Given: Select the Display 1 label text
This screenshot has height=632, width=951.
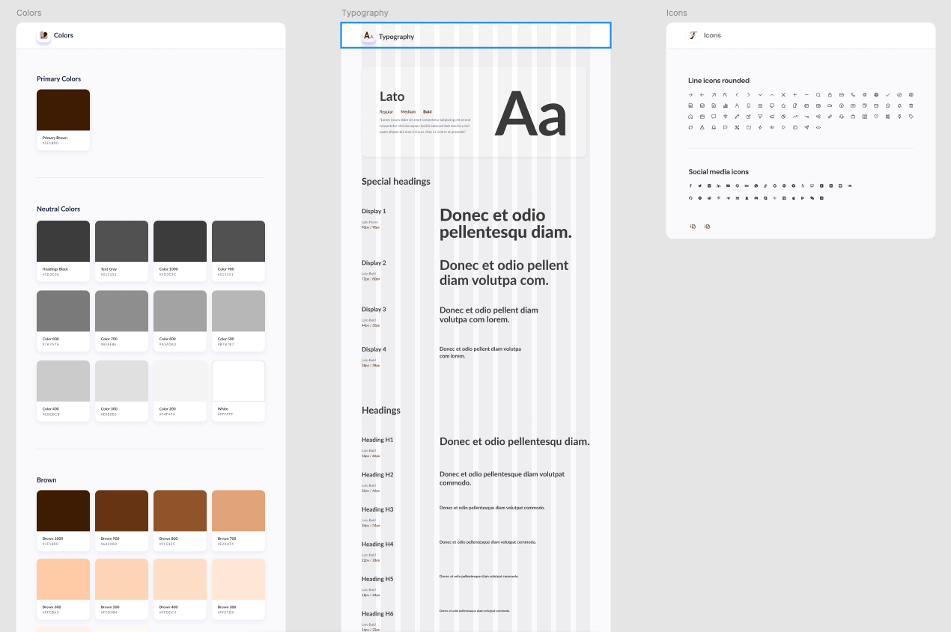Looking at the screenshot, I should point(374,211).
